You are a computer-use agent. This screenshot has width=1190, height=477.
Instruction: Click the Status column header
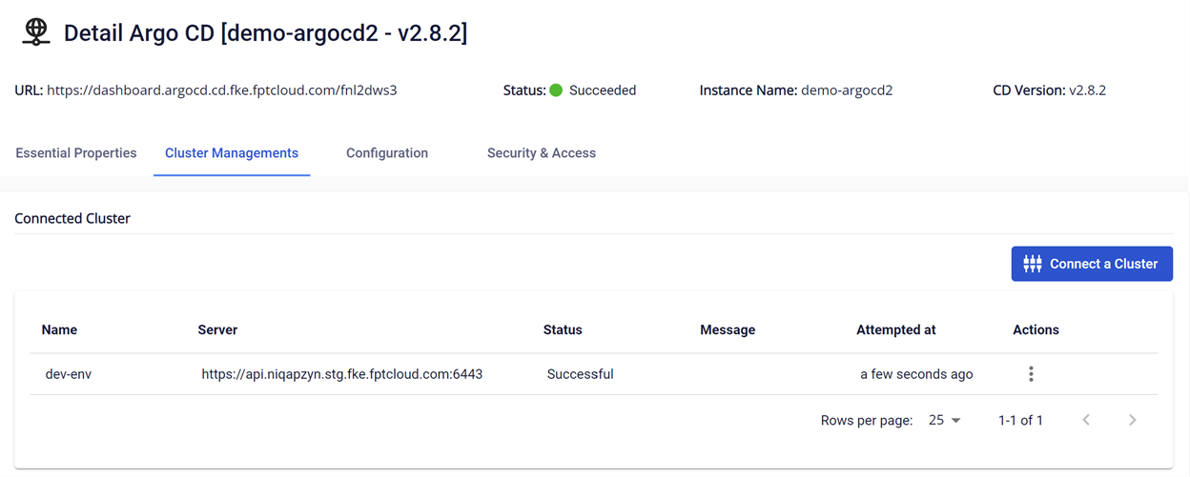563,329
